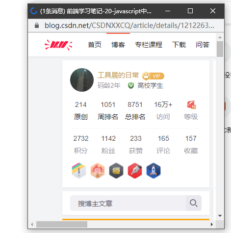Click the blue rocket badge
Screen dimensions: 231x233
point(154,171)
